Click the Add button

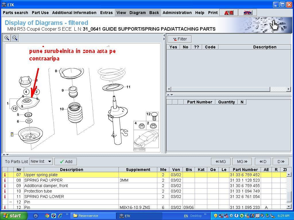point(66,162)
